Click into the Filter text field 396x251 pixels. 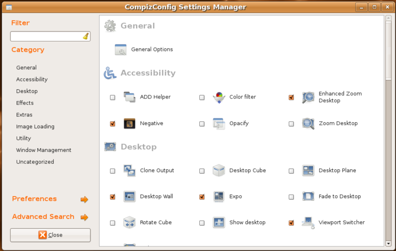pyautogui.click(x=50, y=36)
